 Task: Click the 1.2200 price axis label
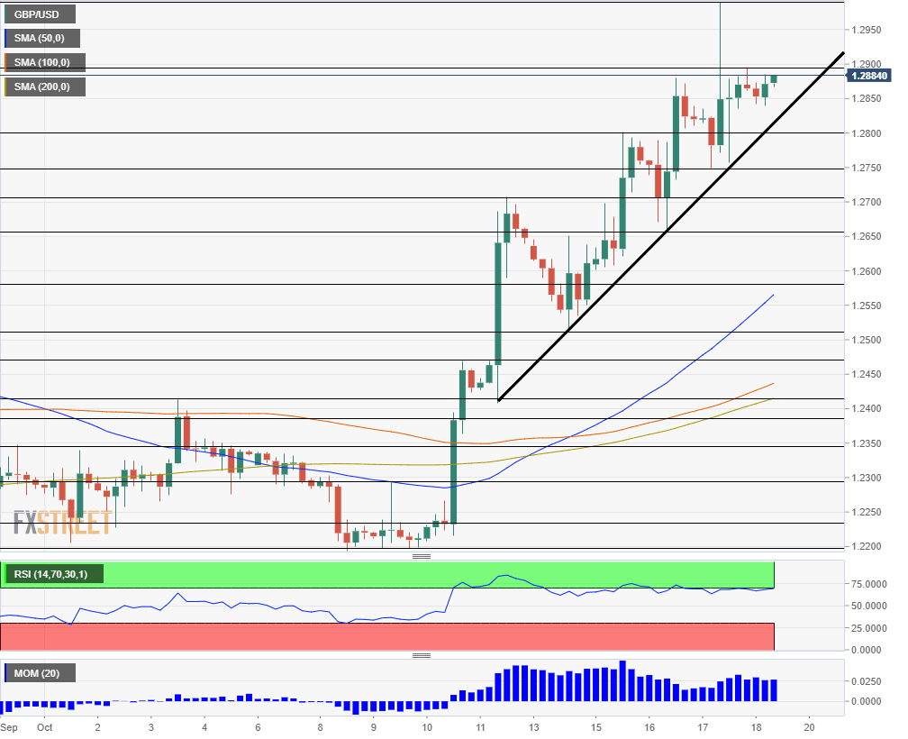point(866,546)
